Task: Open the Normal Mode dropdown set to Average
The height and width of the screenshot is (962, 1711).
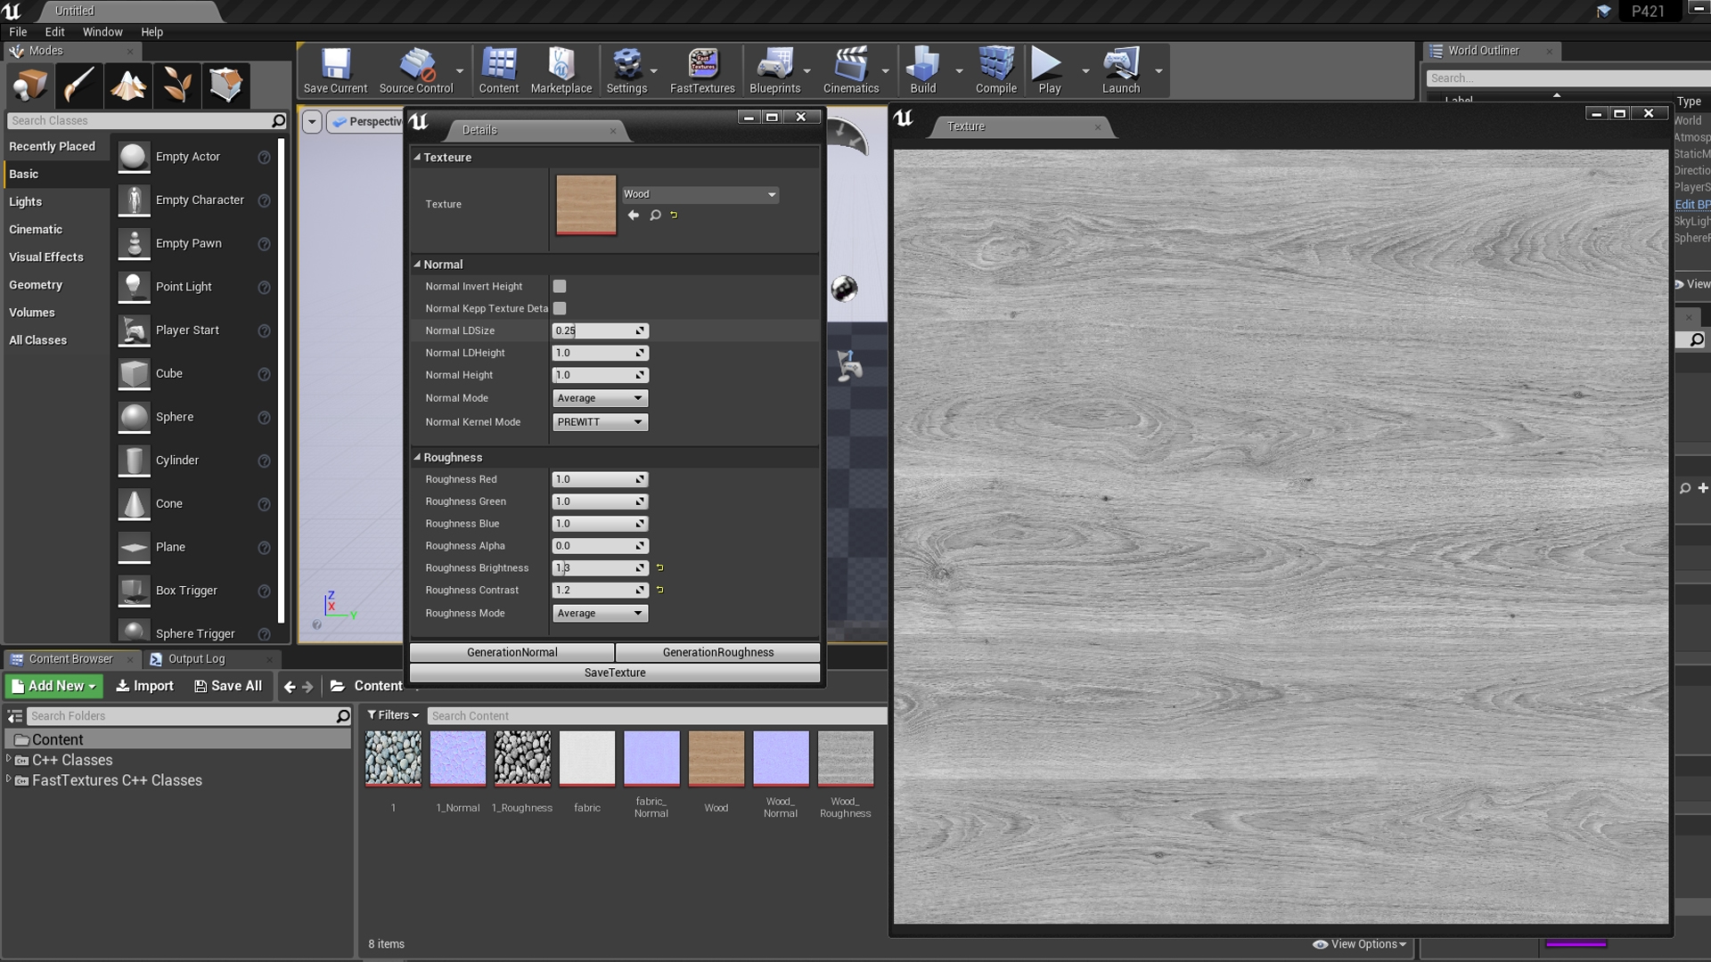Action: point(599,398)
